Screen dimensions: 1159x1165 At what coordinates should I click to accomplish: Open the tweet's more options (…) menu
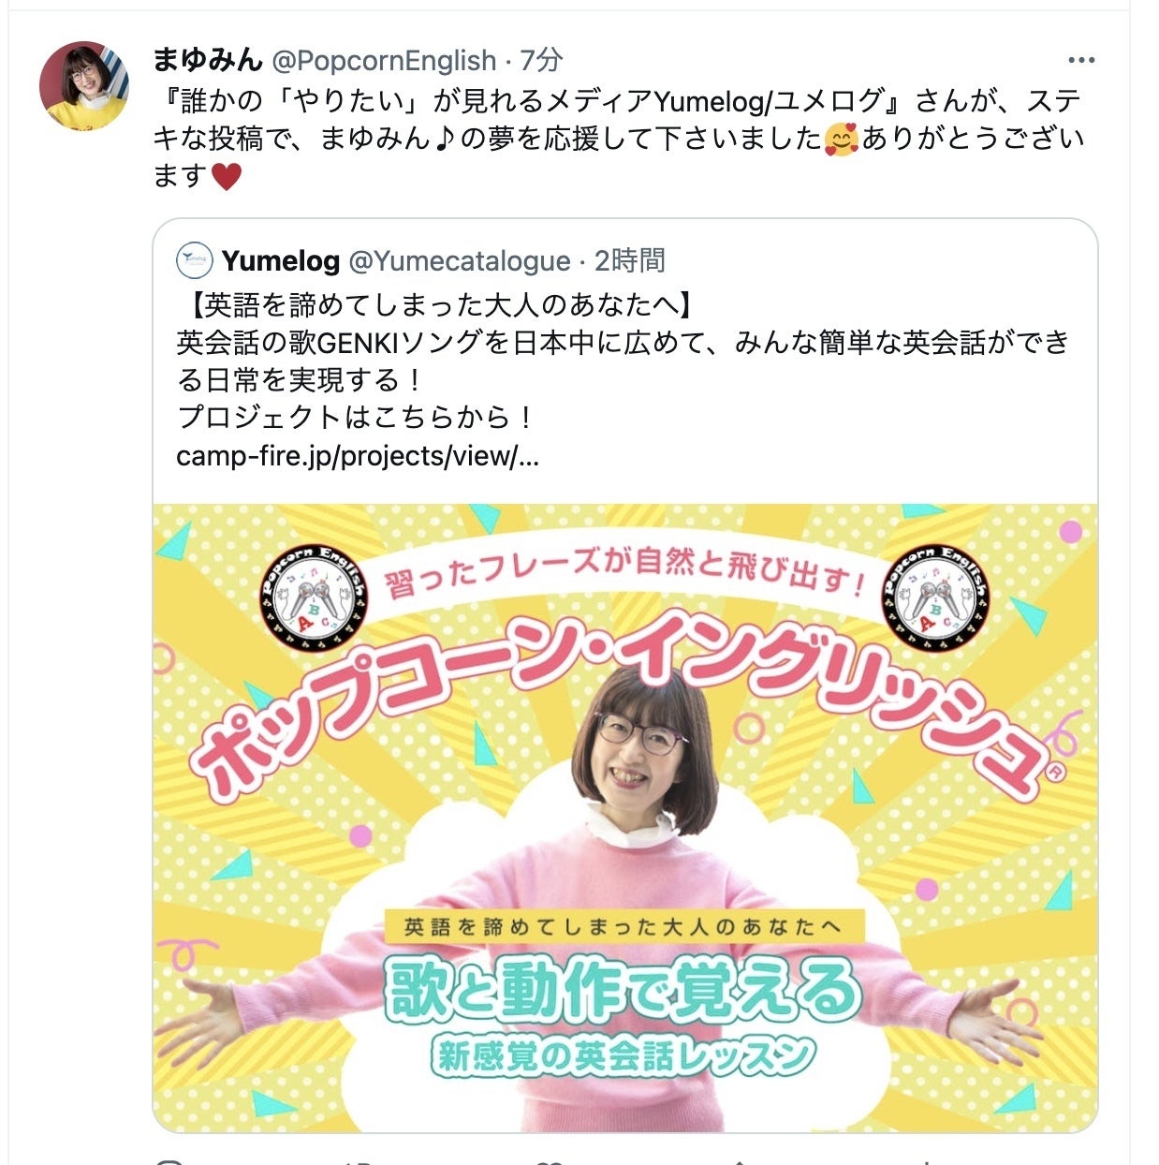pos(1080,61)
